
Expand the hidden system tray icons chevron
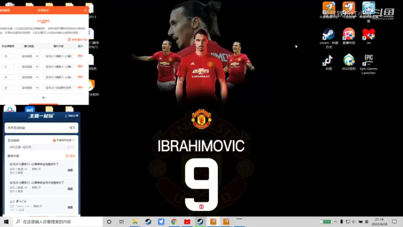pyautogui.click(x=335, y=221)
